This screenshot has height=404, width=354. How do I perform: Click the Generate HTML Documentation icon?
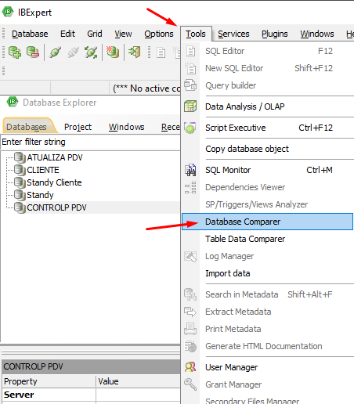pos(190,346)
